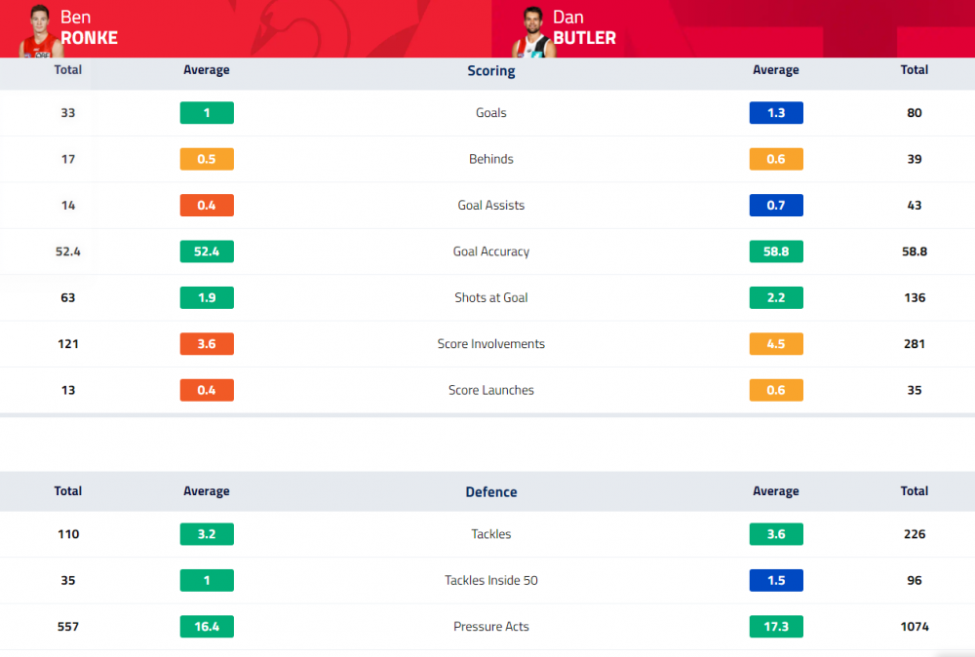Click the left Average header in Scoring
Viewport: 975px width, 657px height.
[x=207, y=70]
